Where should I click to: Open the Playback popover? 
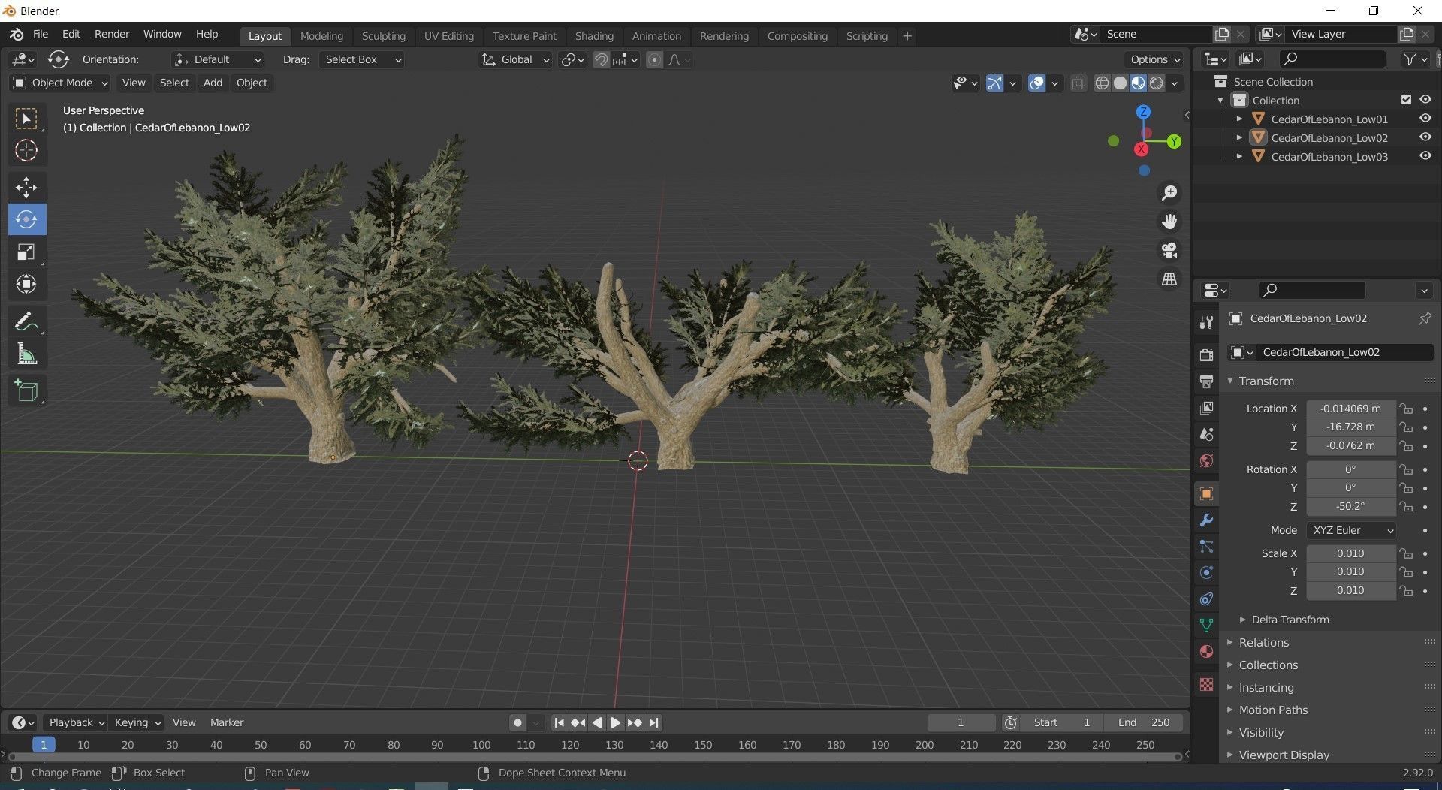click(x=76, y=722)
